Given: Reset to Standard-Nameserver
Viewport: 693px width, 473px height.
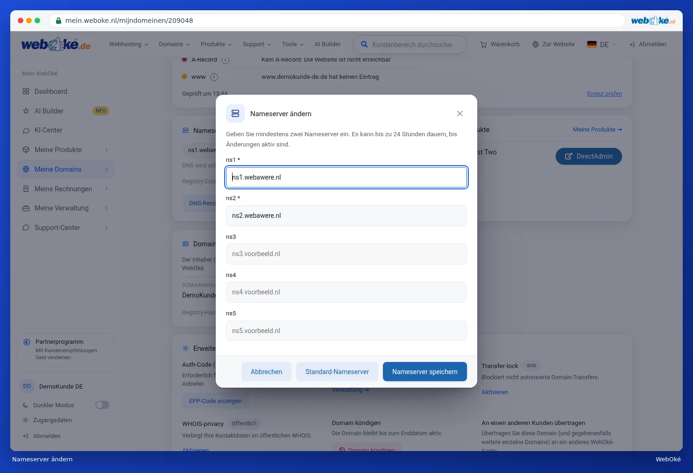Looking at the screenshot, I should (x=337, y=372).
